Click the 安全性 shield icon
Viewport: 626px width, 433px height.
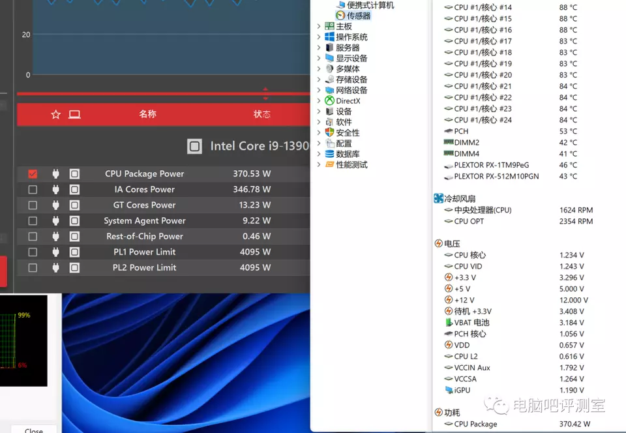pos(329,132)
